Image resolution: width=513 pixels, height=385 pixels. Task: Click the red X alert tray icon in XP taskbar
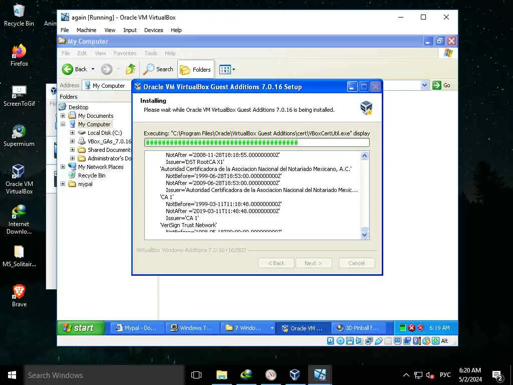click(x=412, y=328)
